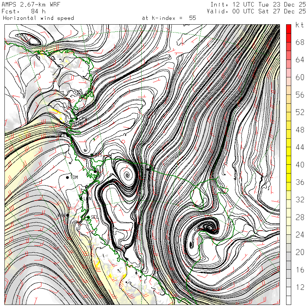Click the colorbar label "56"
This screenshot has height=308, width=308.
(x=300, y=95)
